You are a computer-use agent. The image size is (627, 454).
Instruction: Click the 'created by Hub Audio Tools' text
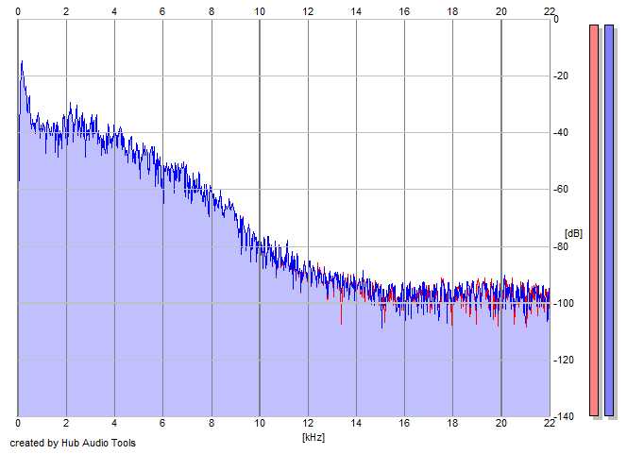click(x=73, y=443)
